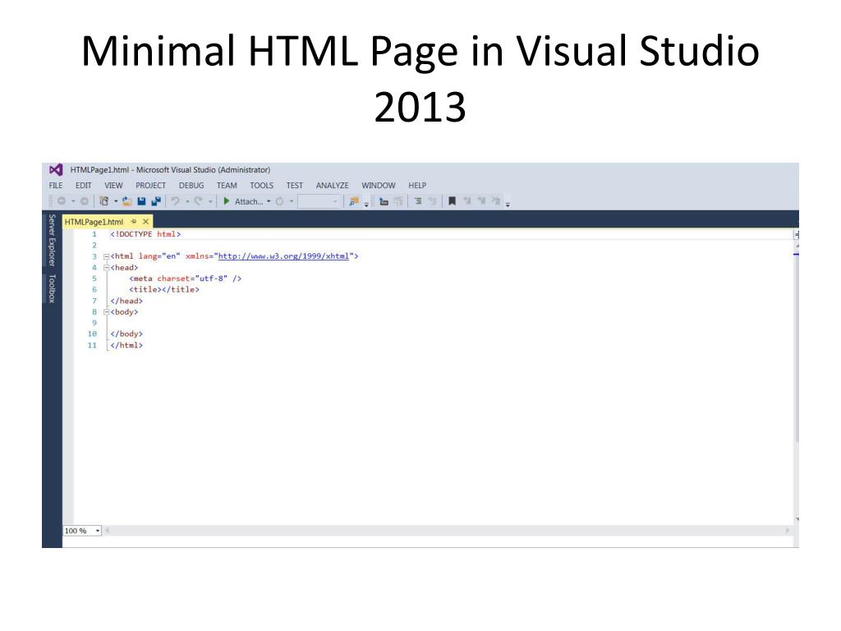Open the ANALYZE menu
The image size is (841, 631).
tap(332, 185)
